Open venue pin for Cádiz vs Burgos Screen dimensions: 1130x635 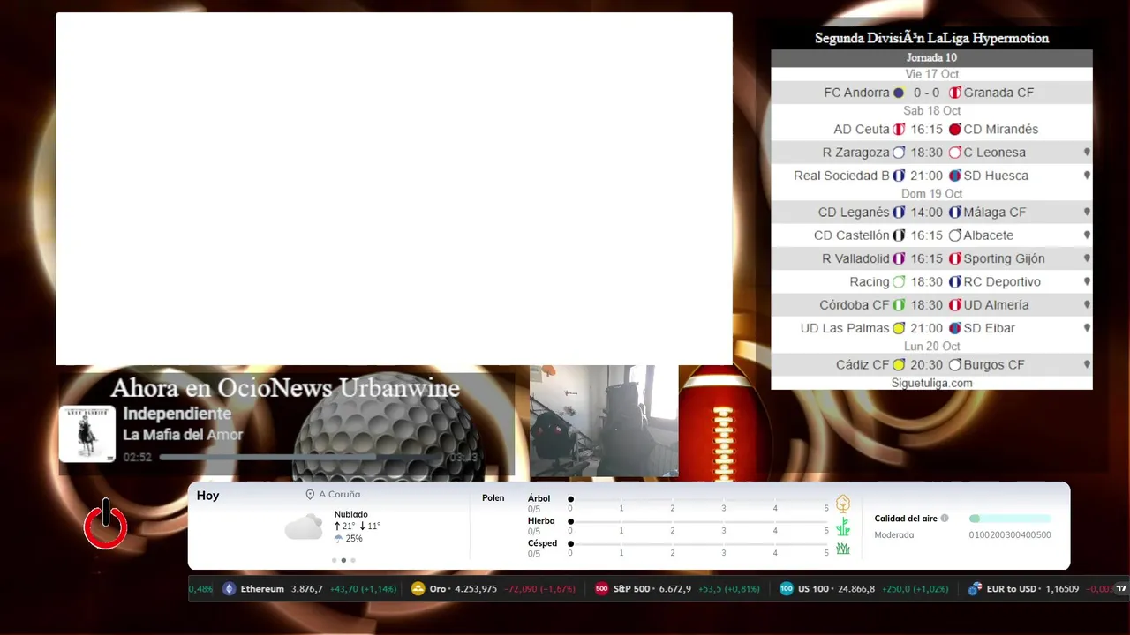(1087, 365)
